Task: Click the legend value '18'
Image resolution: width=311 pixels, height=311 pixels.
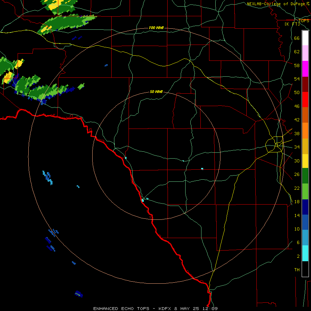Action: pos(297,202)
